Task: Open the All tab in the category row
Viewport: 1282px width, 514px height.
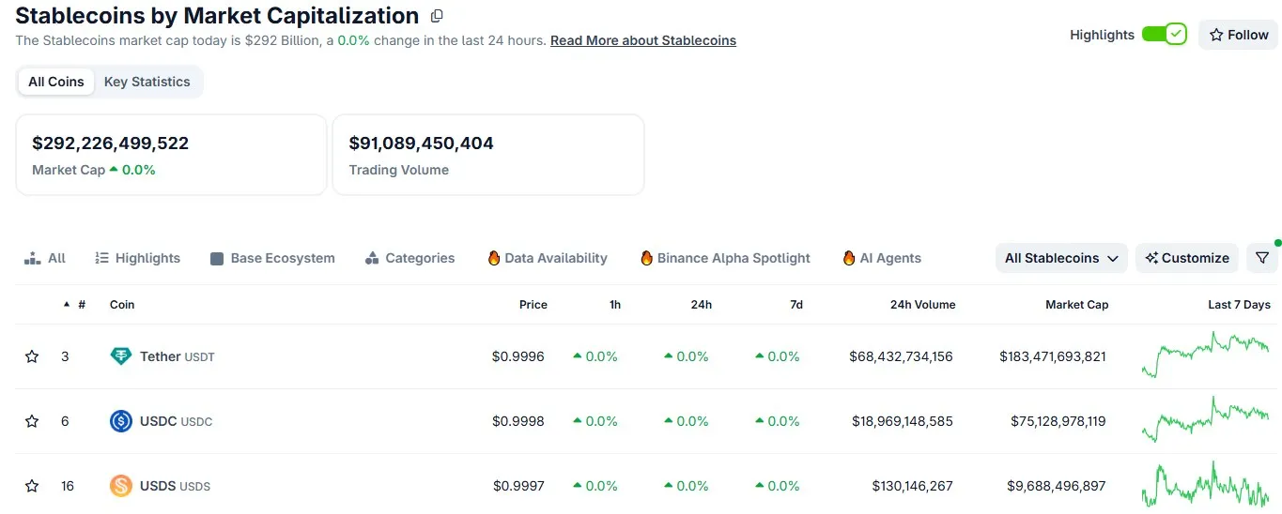Action: click(45, 258)
